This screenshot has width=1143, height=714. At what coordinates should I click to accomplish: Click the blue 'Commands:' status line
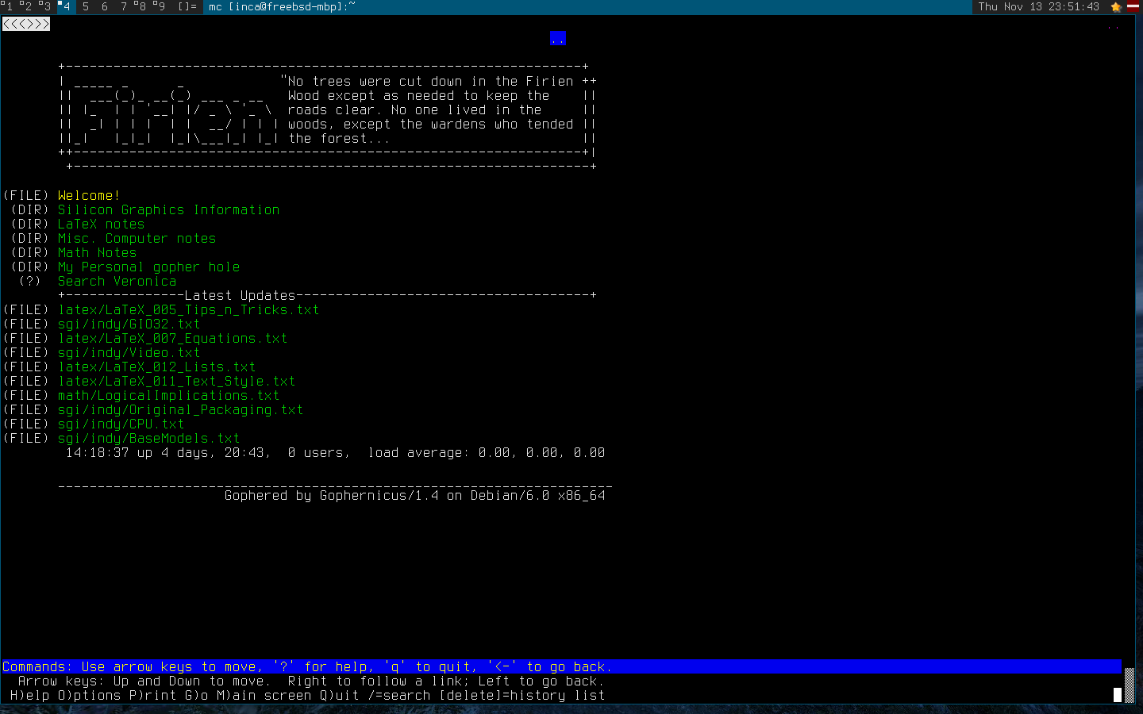[x=561, y=666]
